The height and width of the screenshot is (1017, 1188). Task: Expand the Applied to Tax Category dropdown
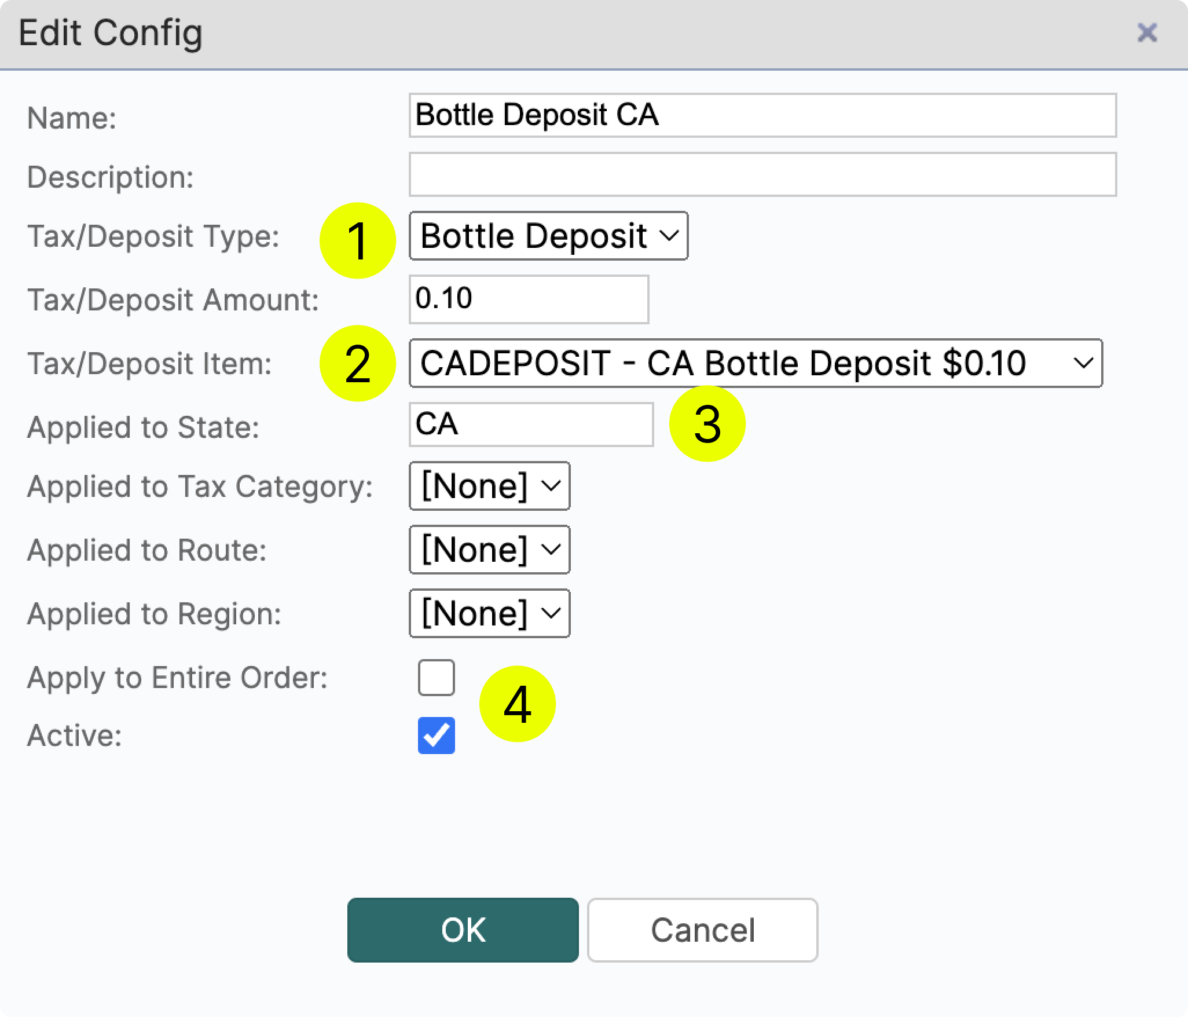(x=489, y=486)
